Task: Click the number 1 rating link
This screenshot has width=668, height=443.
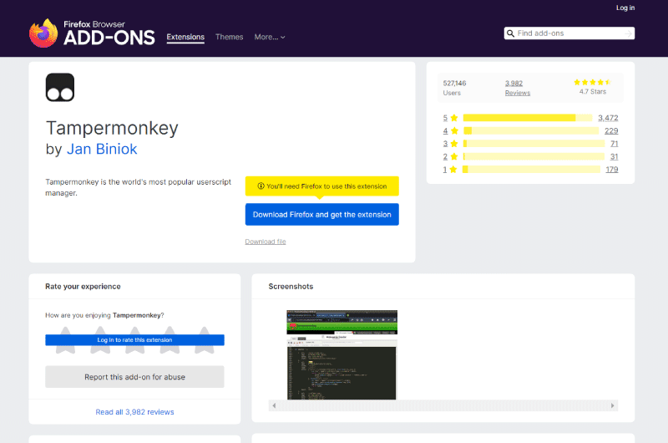Action: click(x=445, y=170)
